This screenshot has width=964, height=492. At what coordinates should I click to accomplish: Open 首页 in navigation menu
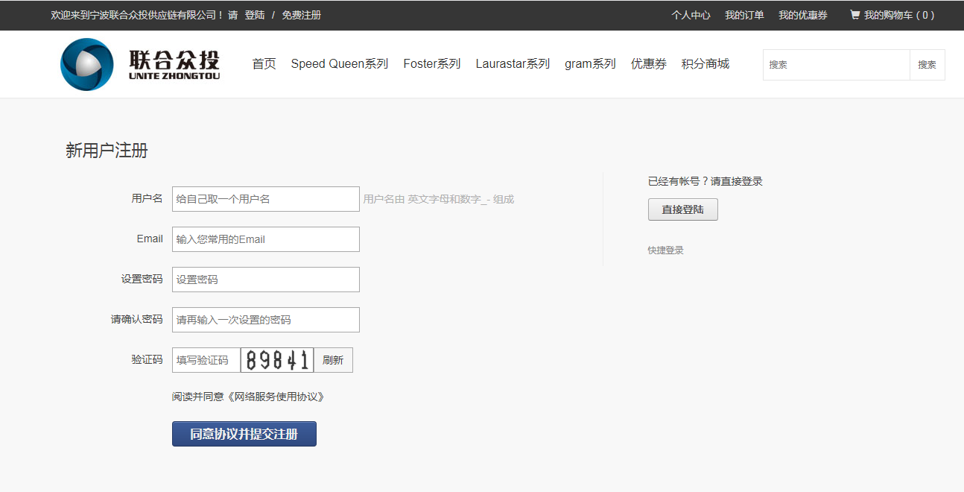[264, 64]
